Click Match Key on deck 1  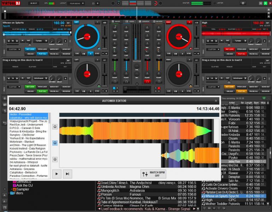[54, 49]
